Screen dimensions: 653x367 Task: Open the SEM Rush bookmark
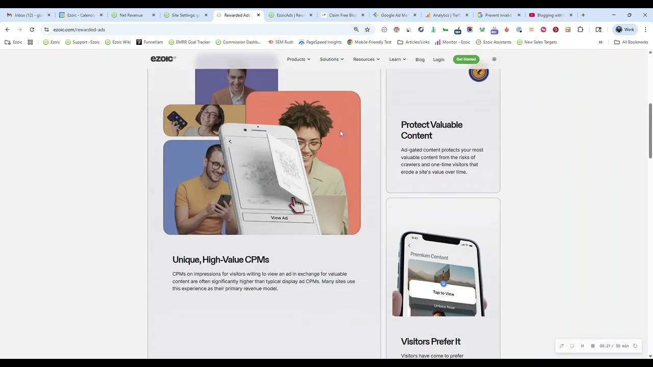click(x=281, y=42)
